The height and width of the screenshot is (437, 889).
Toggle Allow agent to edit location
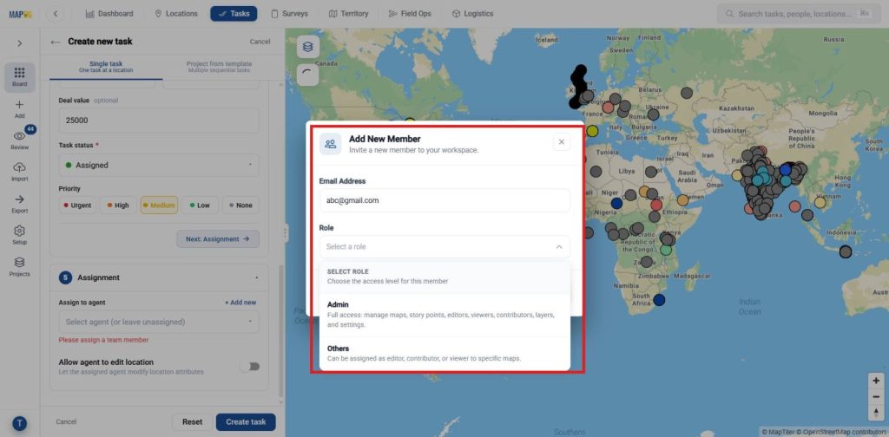point(249,366)
